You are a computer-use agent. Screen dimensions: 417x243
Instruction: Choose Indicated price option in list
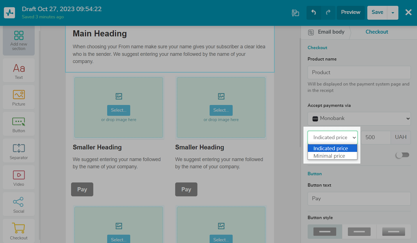[331, 149]
